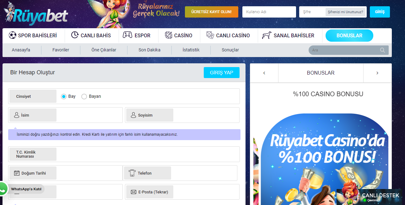
Task: Click the roulette chip icon beside Casino
Action: pyautogui.click(x=169, y=35)
